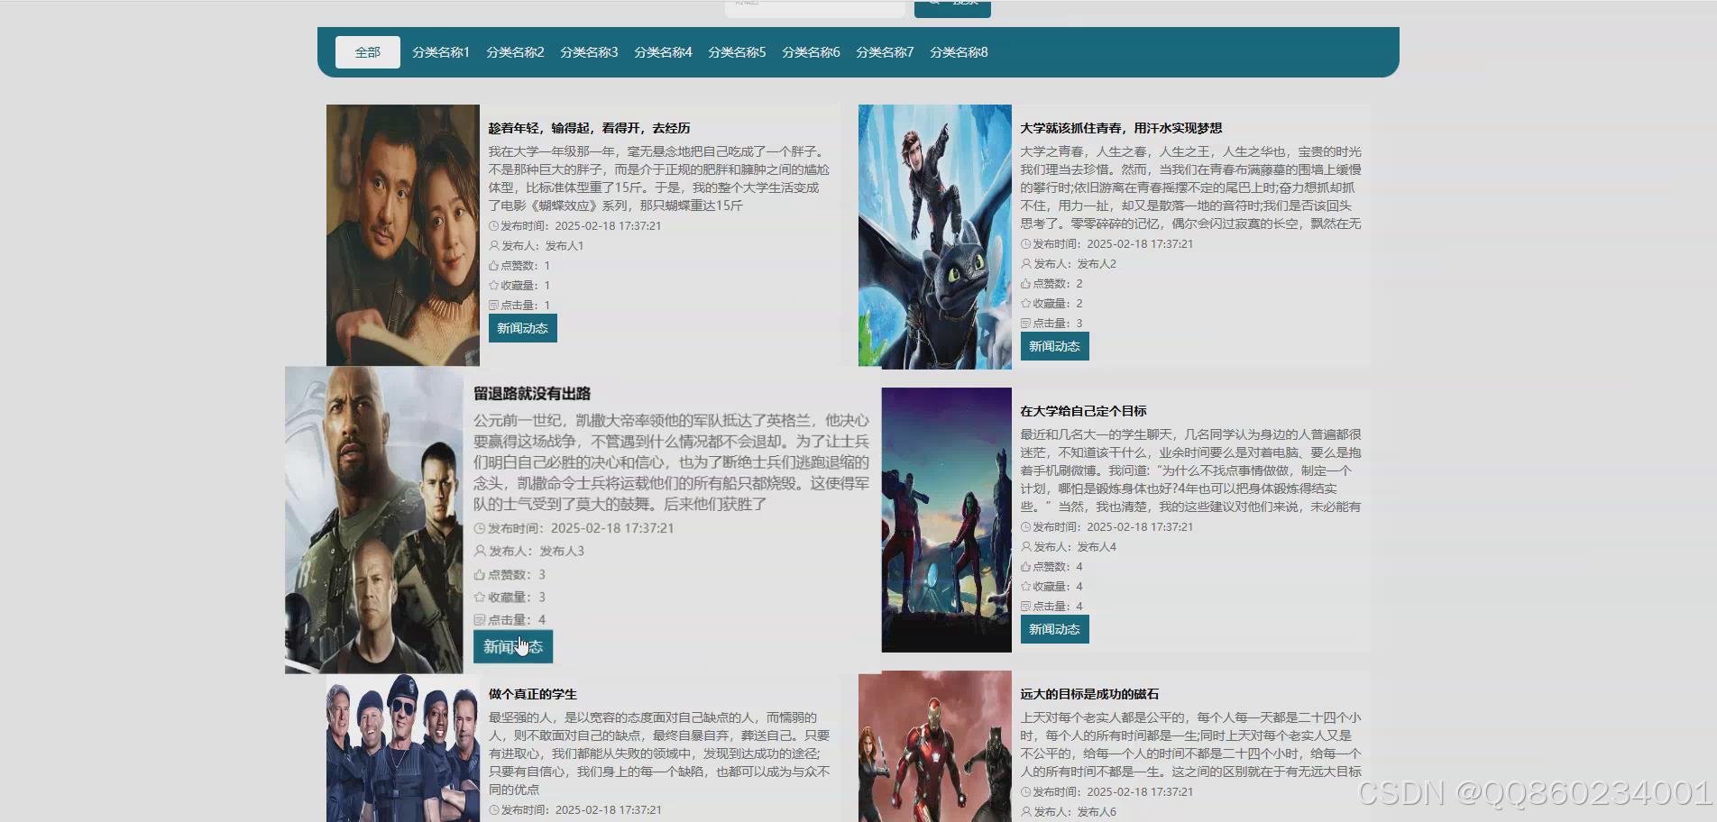Open thumbnail of 留退路就没有出路 article
Screen dimensions: 1717x822
tap(374, 520)
